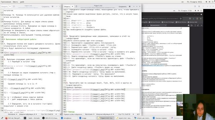Screen dimensions: 215x120
Task: Expand recent files arrow in left gedit window
Action: [10, 7]
